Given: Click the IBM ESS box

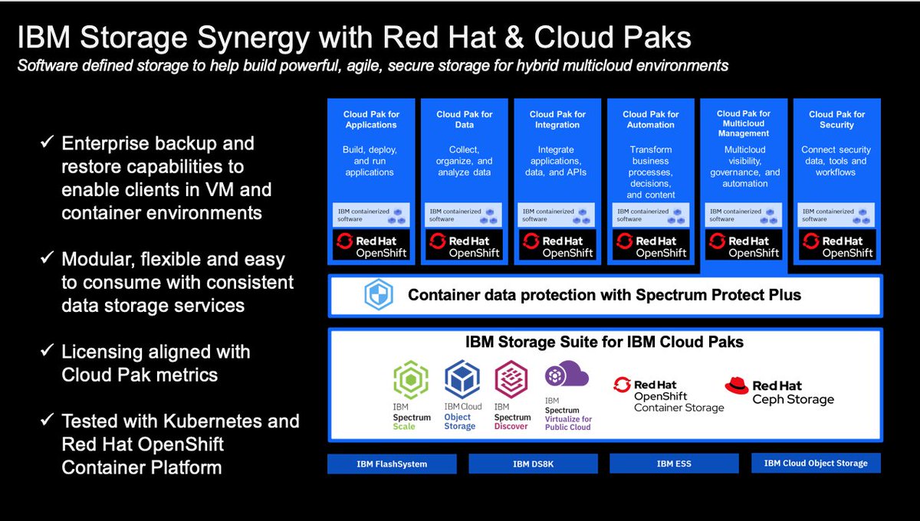Looking at the screenshot, I should pos(674,464).
